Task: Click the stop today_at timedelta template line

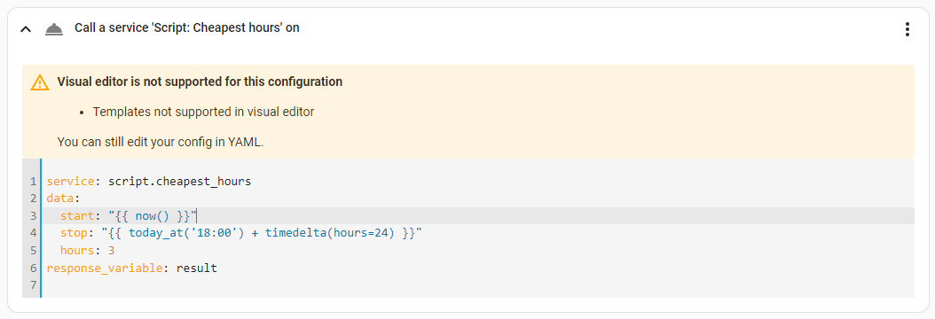Action: tap(241, 233)
